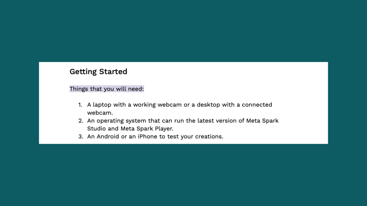This screenshot has width=367, height=206.
Task: Click the teal background above the document
Action: point(183,29)
